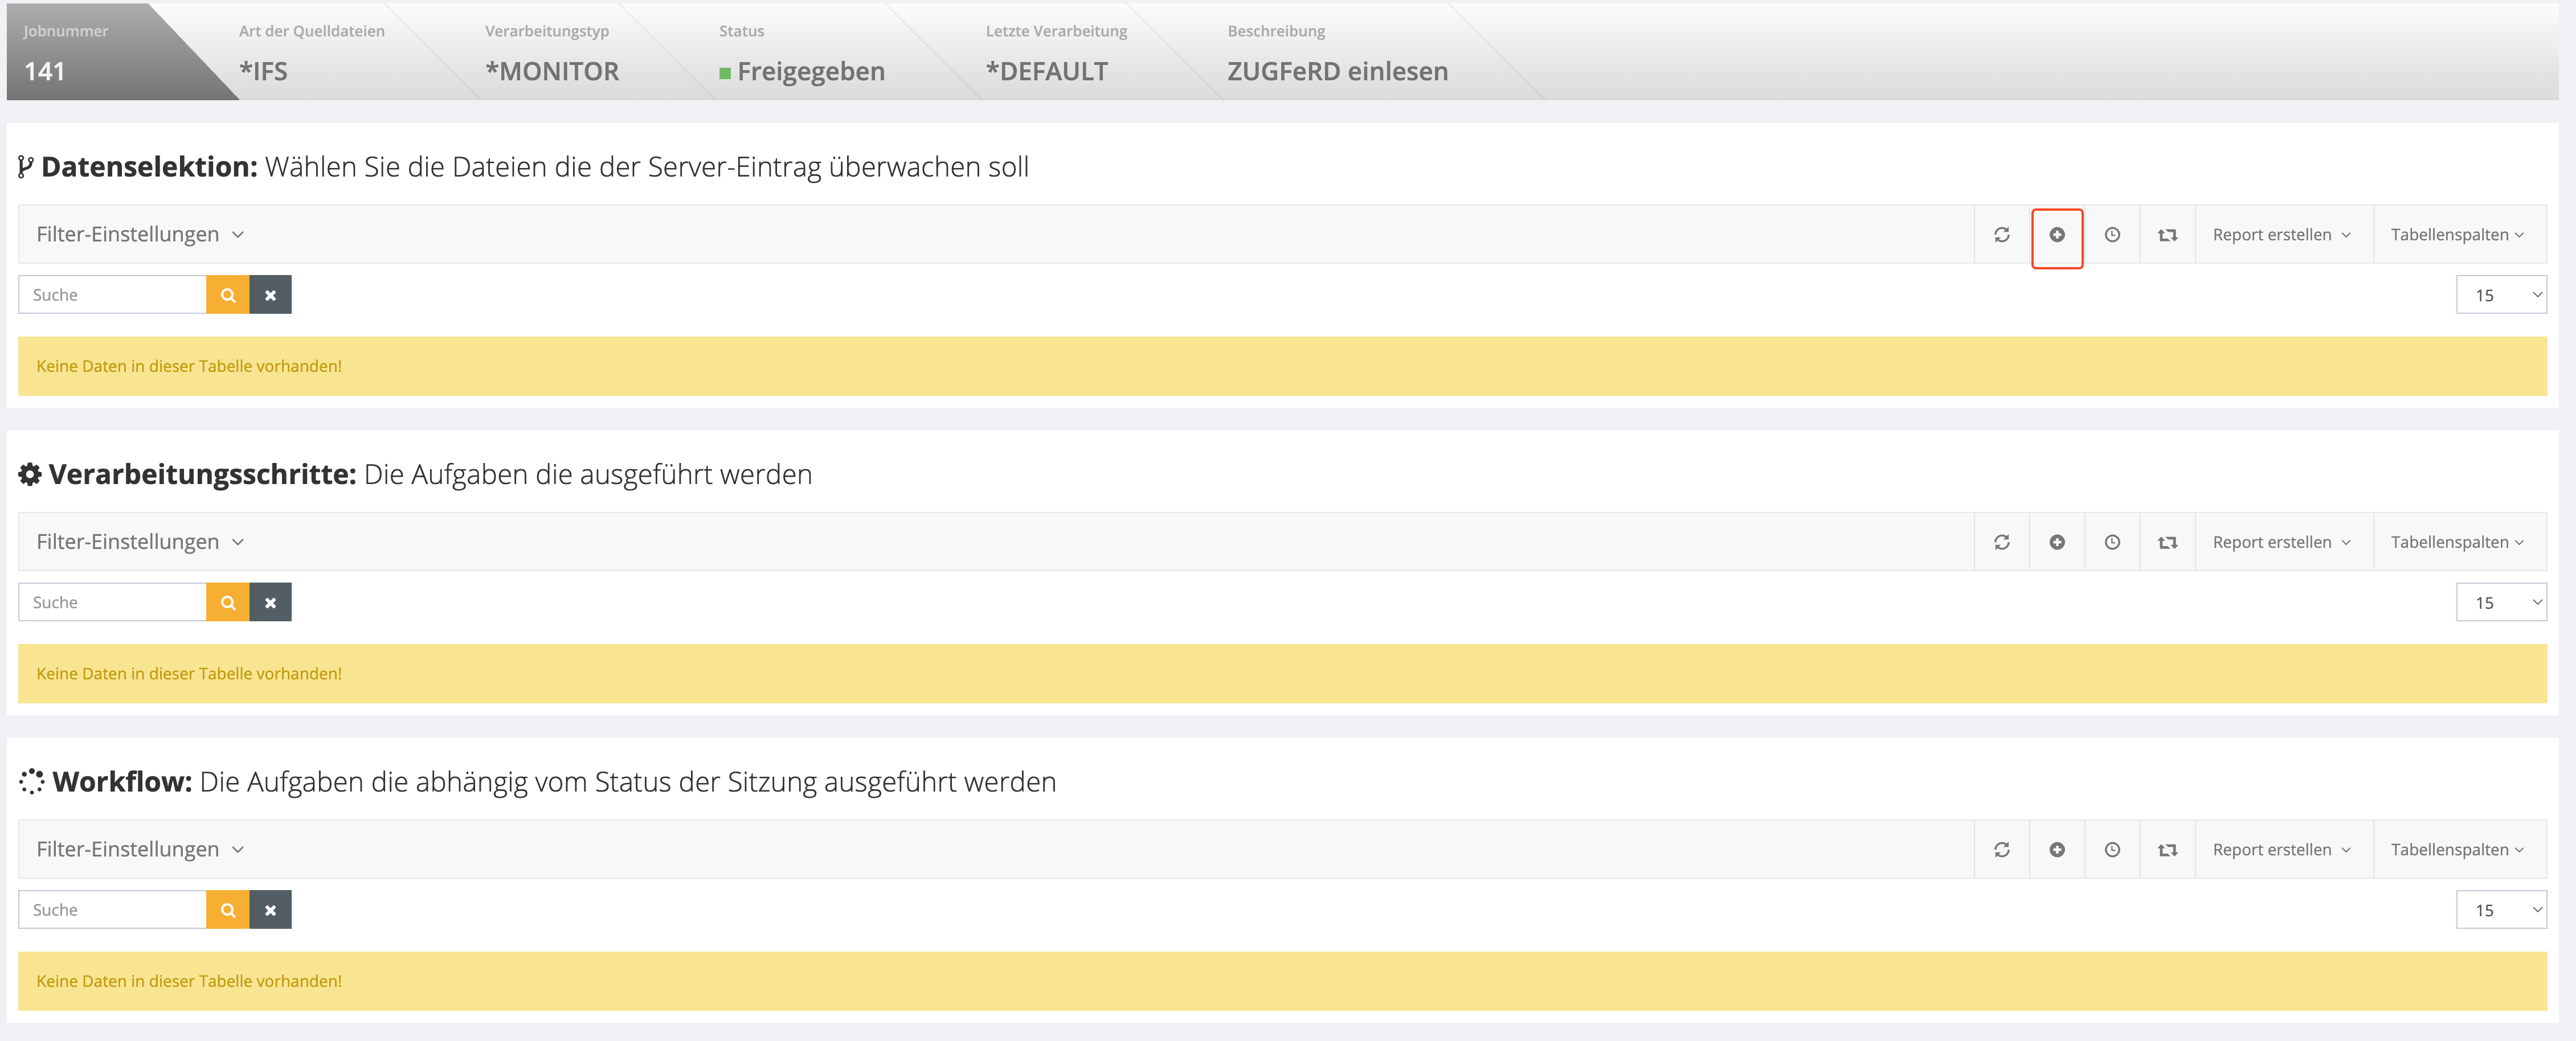The height and width of the screenshot is (1041, 2576).
Task: Click the retweet arrows icon in Verarbeitungsschritte toolbar
Action: pos(2166,542)
